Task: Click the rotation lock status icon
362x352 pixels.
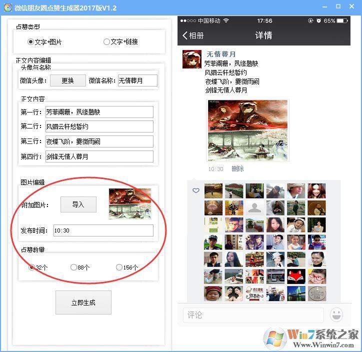Action: (310, 21)
